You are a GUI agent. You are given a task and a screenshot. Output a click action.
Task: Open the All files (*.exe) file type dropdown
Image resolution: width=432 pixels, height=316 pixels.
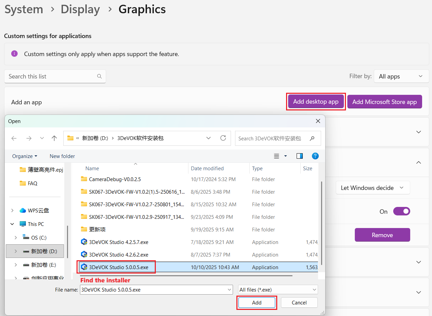278,289
